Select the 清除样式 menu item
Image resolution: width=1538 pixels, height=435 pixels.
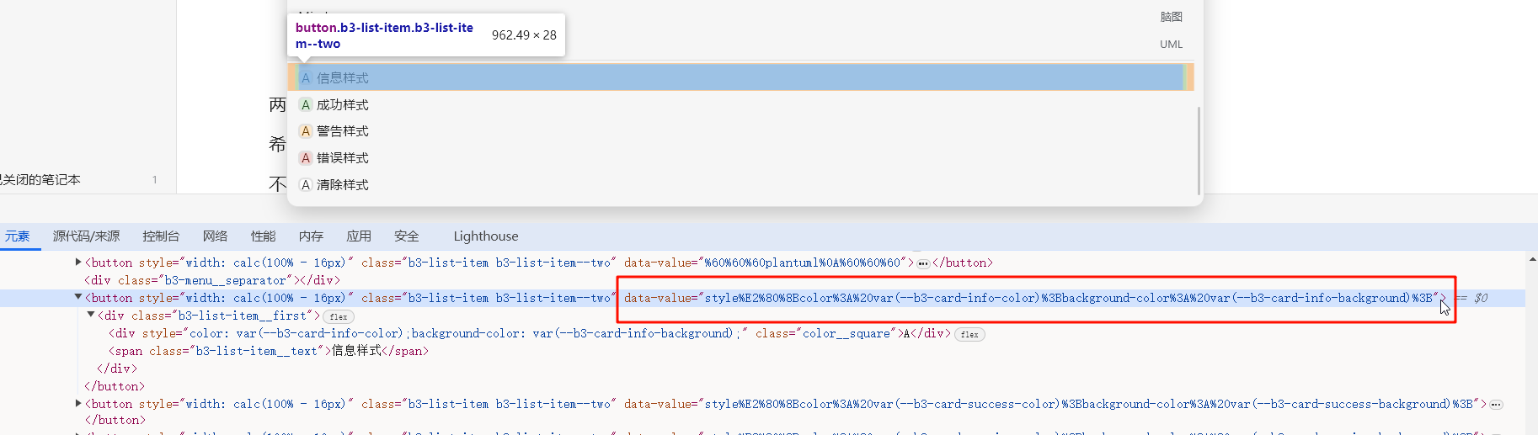click(740, 185)
